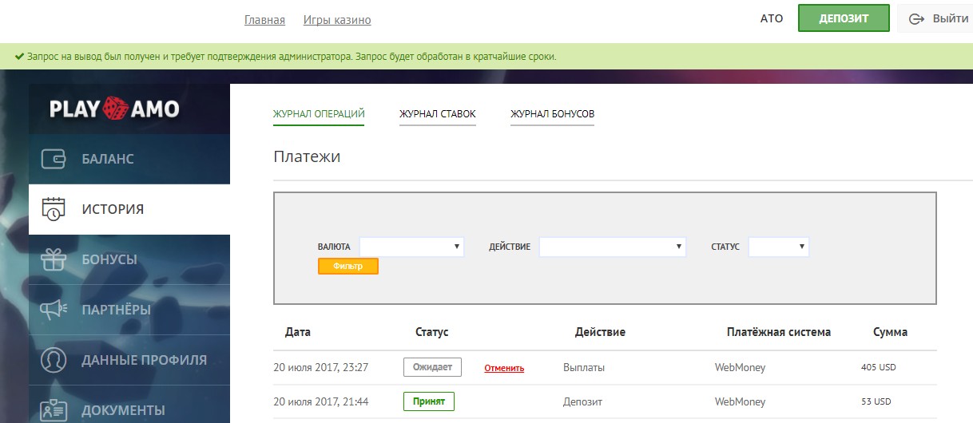
Task: Click the Ожидает status badge
Action: pos(432,367)
